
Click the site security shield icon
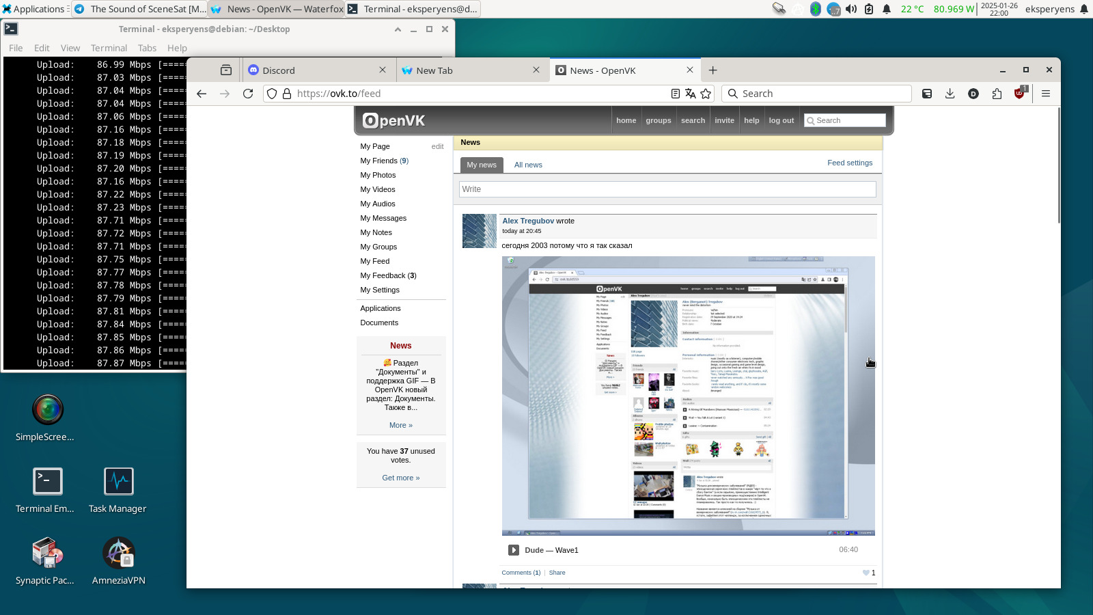pos(272,94)
